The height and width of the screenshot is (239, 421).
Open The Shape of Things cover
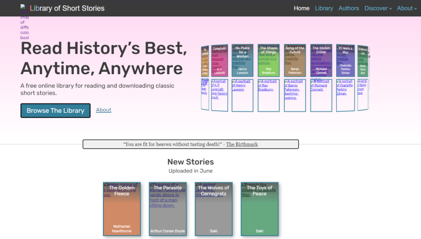(x=268, y=60)
